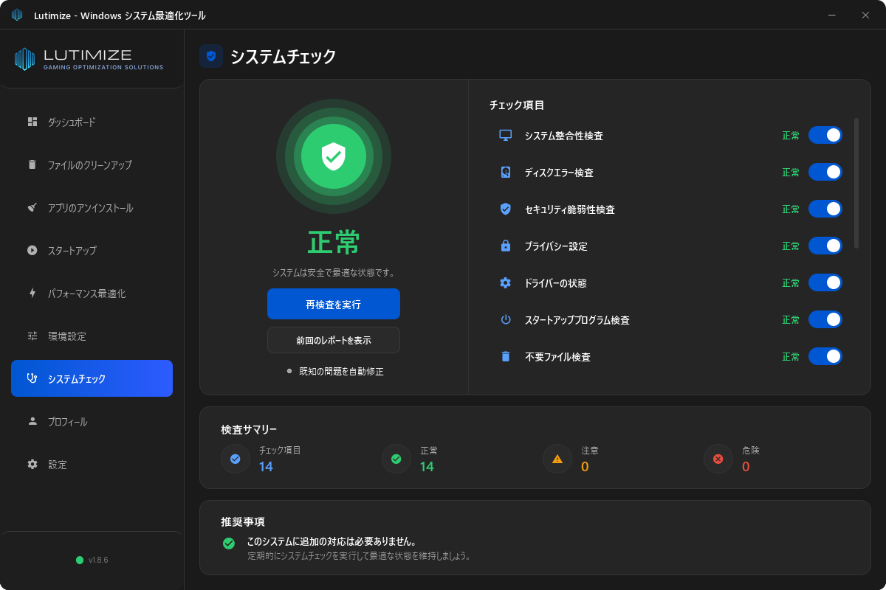The width and height of the screenshot is (886, 590).
Task: Open パフォーマンス最適化 page
Action: 92,293
